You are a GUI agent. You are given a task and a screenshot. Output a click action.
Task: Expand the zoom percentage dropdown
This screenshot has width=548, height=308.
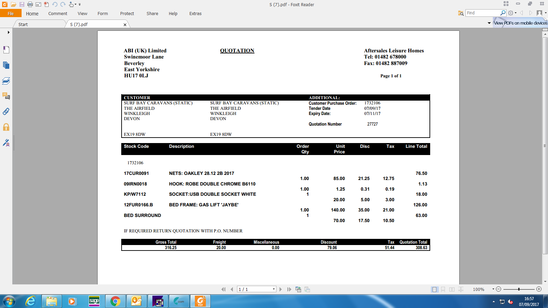[493, 289]
